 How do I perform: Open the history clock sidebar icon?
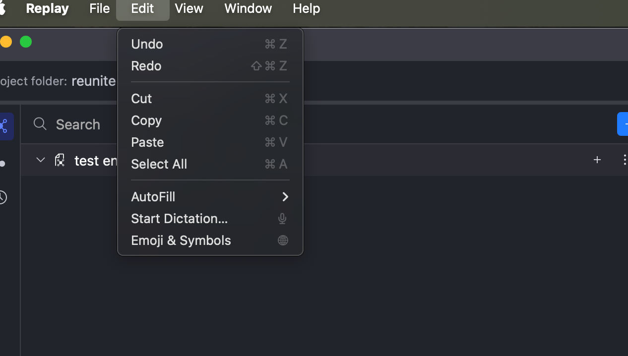coord(2,197)
